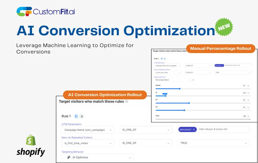Click the Default rollout slider handle
The image size is (258, 163).
(180, 89)
